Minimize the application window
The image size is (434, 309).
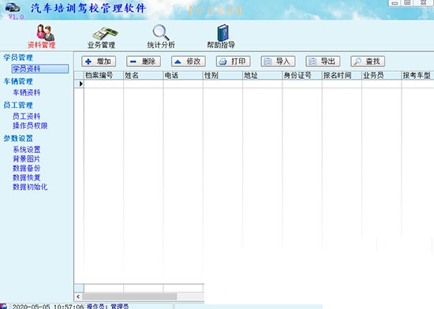(x=395, y=3)
